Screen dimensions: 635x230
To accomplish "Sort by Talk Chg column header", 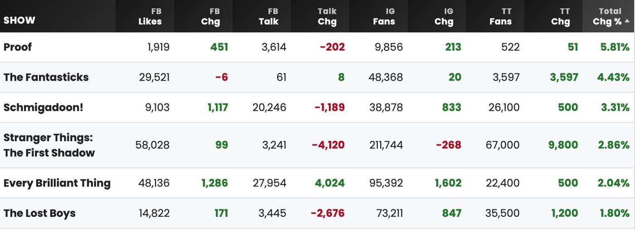I will (327, 16).
